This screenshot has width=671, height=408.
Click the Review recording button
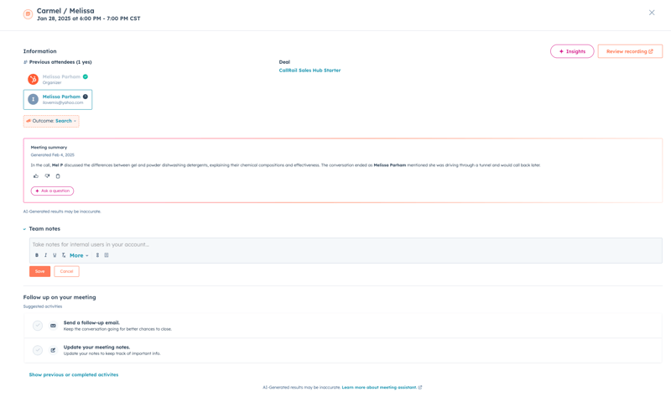(x=630, y=51)
